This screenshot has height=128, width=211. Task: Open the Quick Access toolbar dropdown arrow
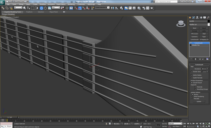click(28, 1)
